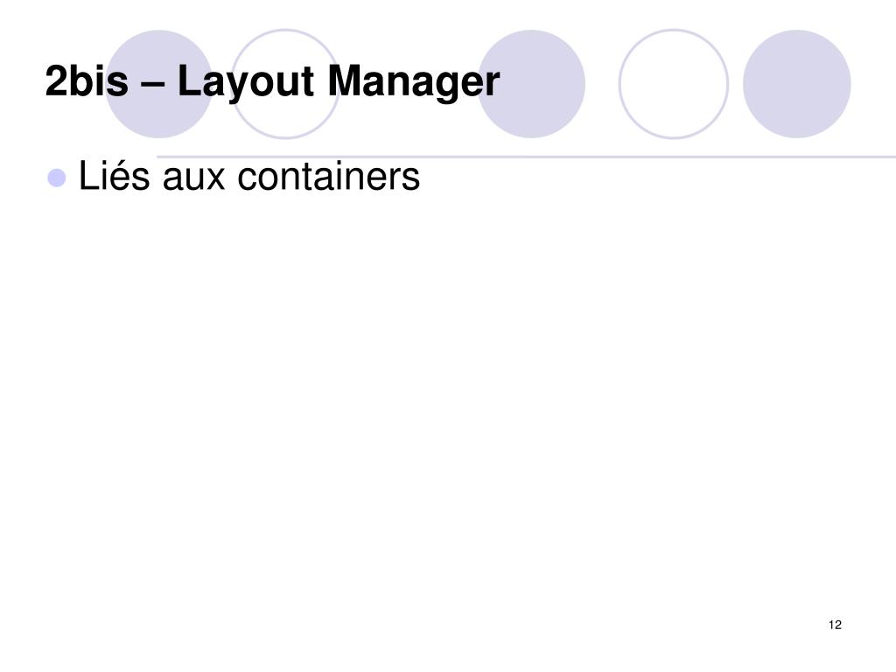Place the cursor on the word "Liés"
Screen dimensions: 896x672
pyautogui.click(x=115, y=175)
